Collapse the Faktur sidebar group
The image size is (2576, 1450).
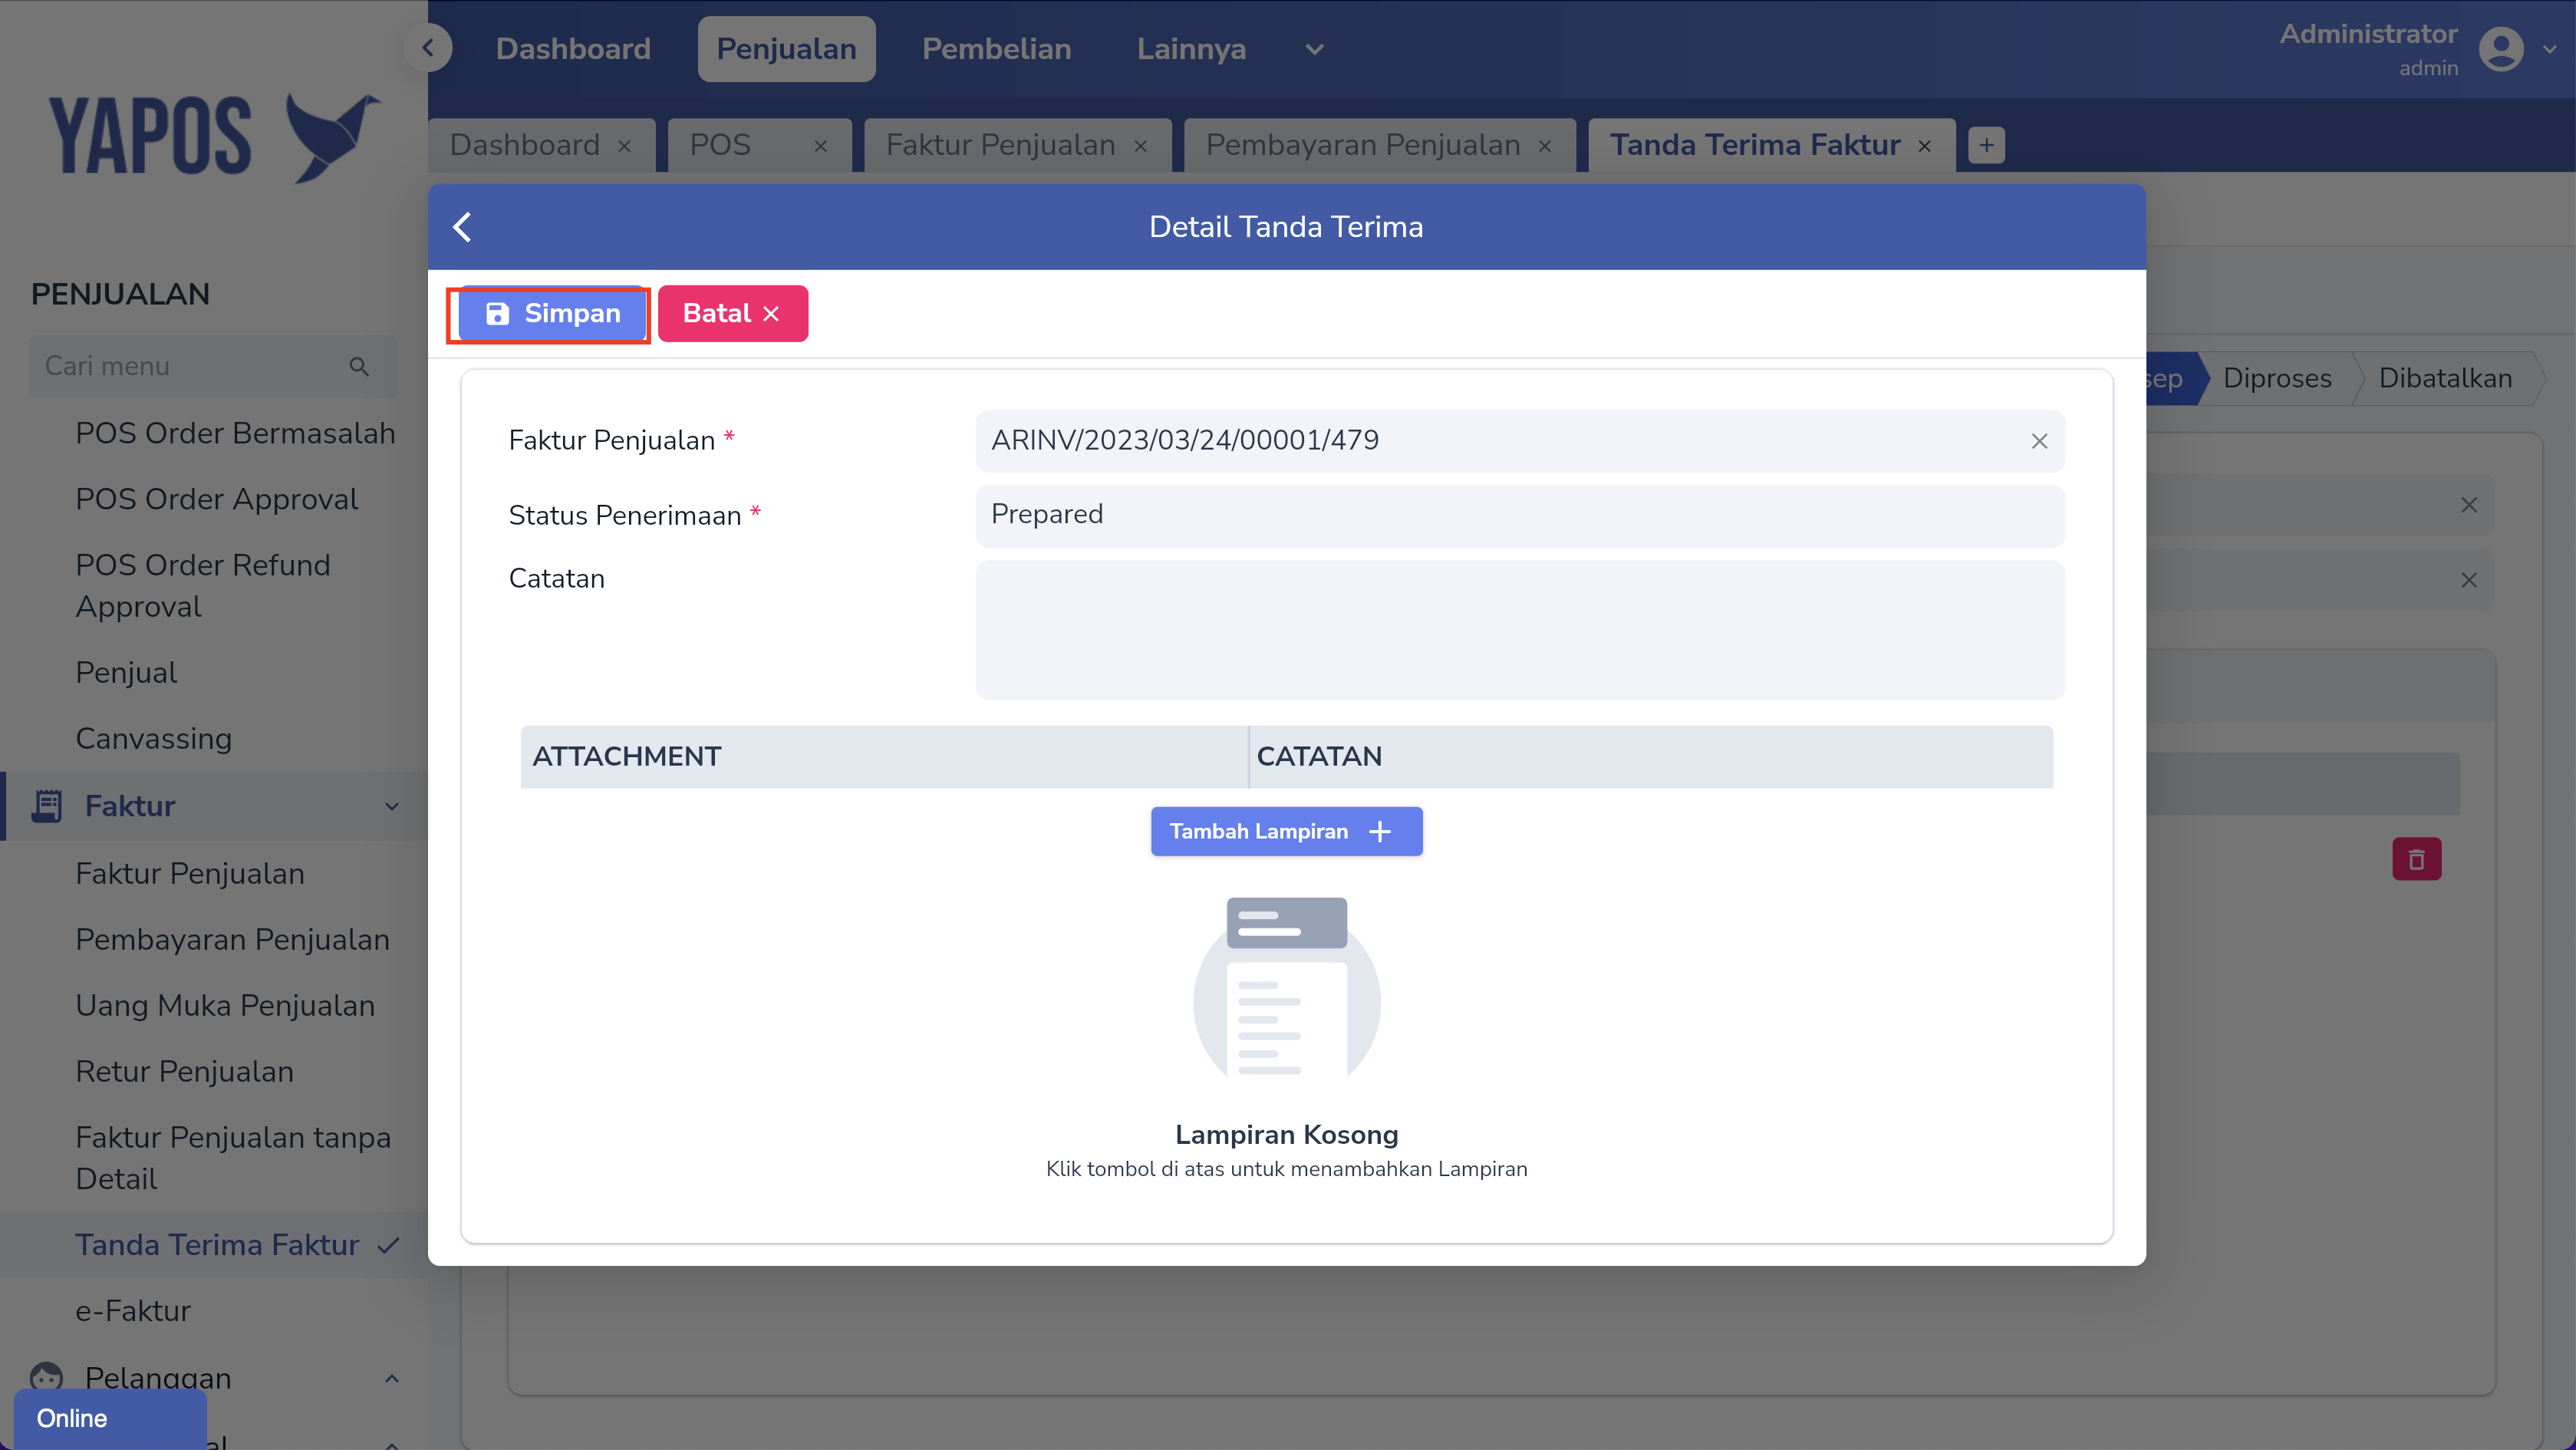point(392,806)
